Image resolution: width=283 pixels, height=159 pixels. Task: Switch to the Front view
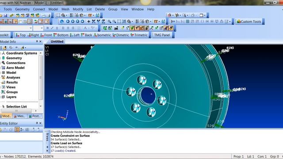(46, 35)
